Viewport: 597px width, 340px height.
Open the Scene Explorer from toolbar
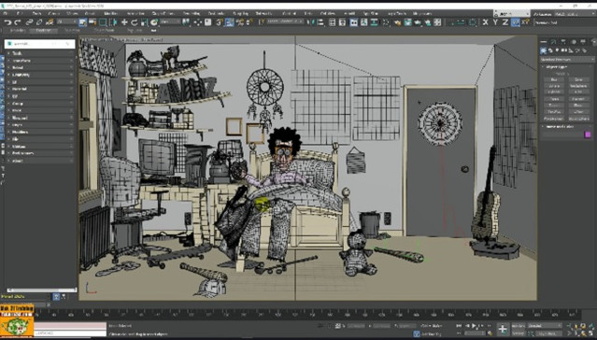[x=333, y=22]
